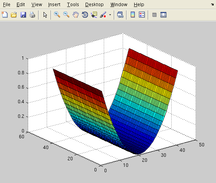Show plot tools and dock figure

click(164, 15)
